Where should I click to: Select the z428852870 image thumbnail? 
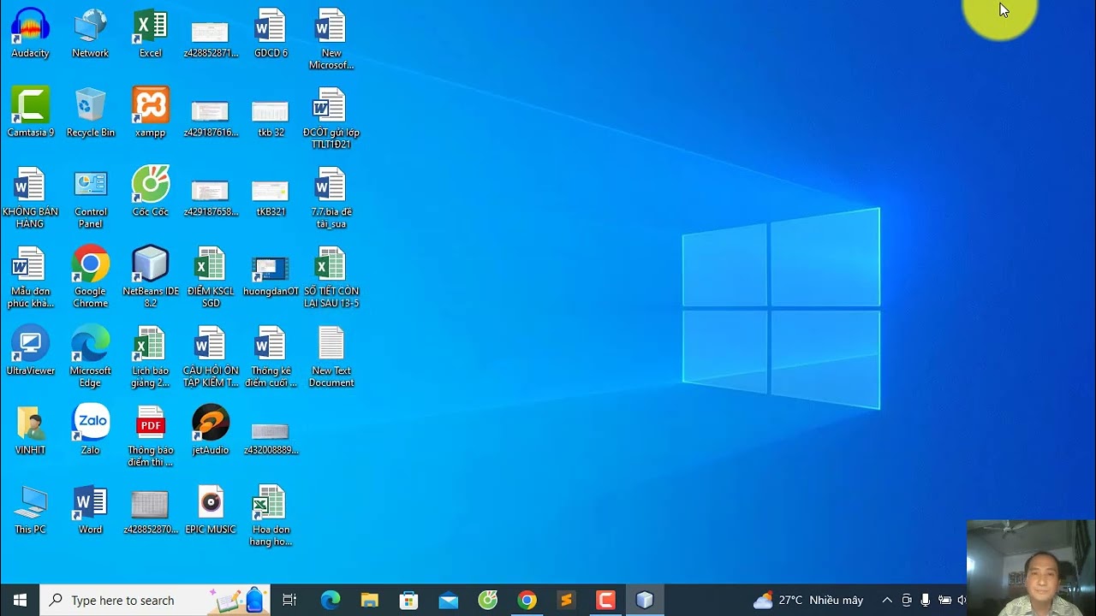pos(150,511)
